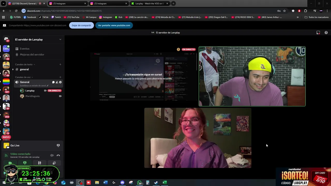Open FUTBIN bookmark

click(x=15, y=17)
